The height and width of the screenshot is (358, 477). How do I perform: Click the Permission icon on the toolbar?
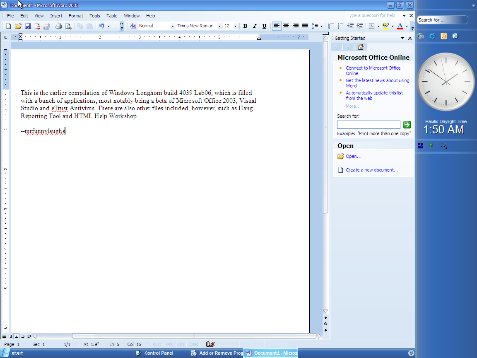[37, 26]
